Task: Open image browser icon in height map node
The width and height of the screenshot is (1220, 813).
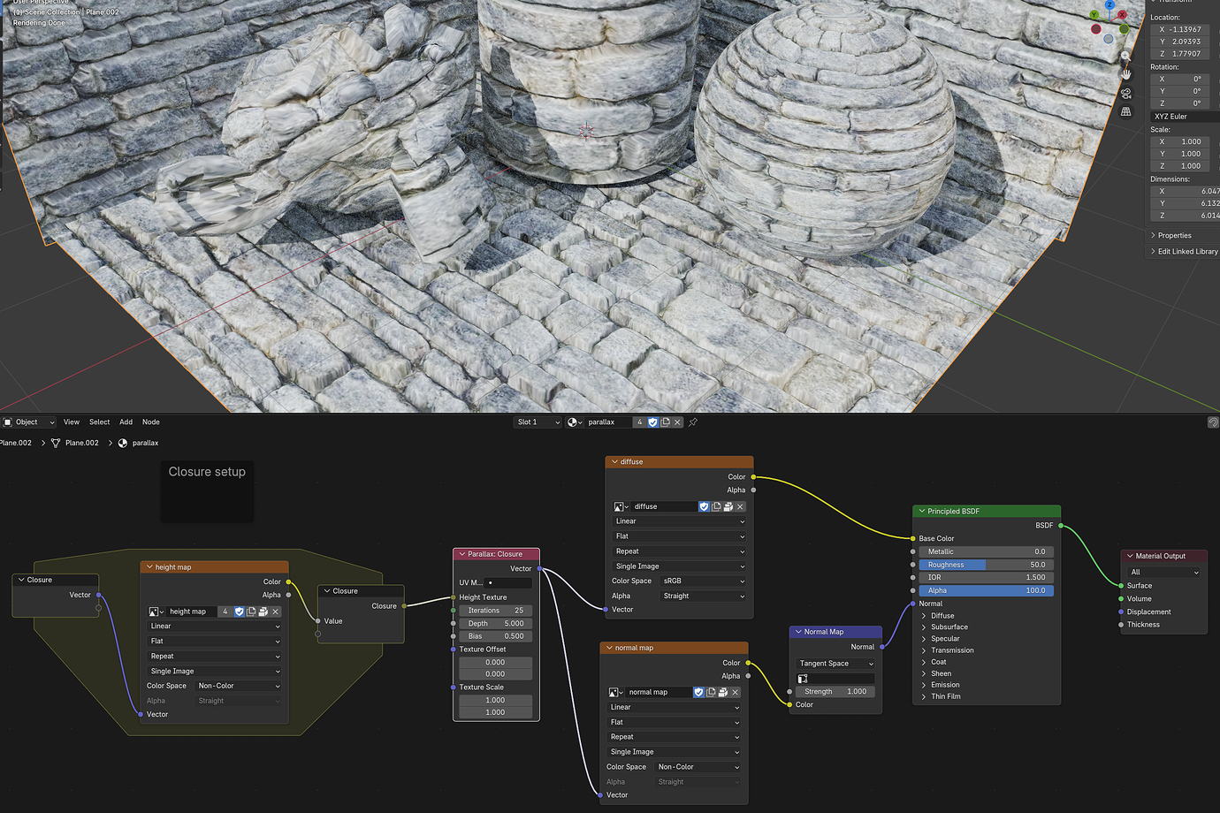Action: (x=156, y=612)
